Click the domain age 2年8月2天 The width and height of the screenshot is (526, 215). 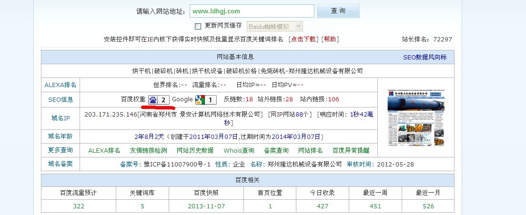[149, 137]
